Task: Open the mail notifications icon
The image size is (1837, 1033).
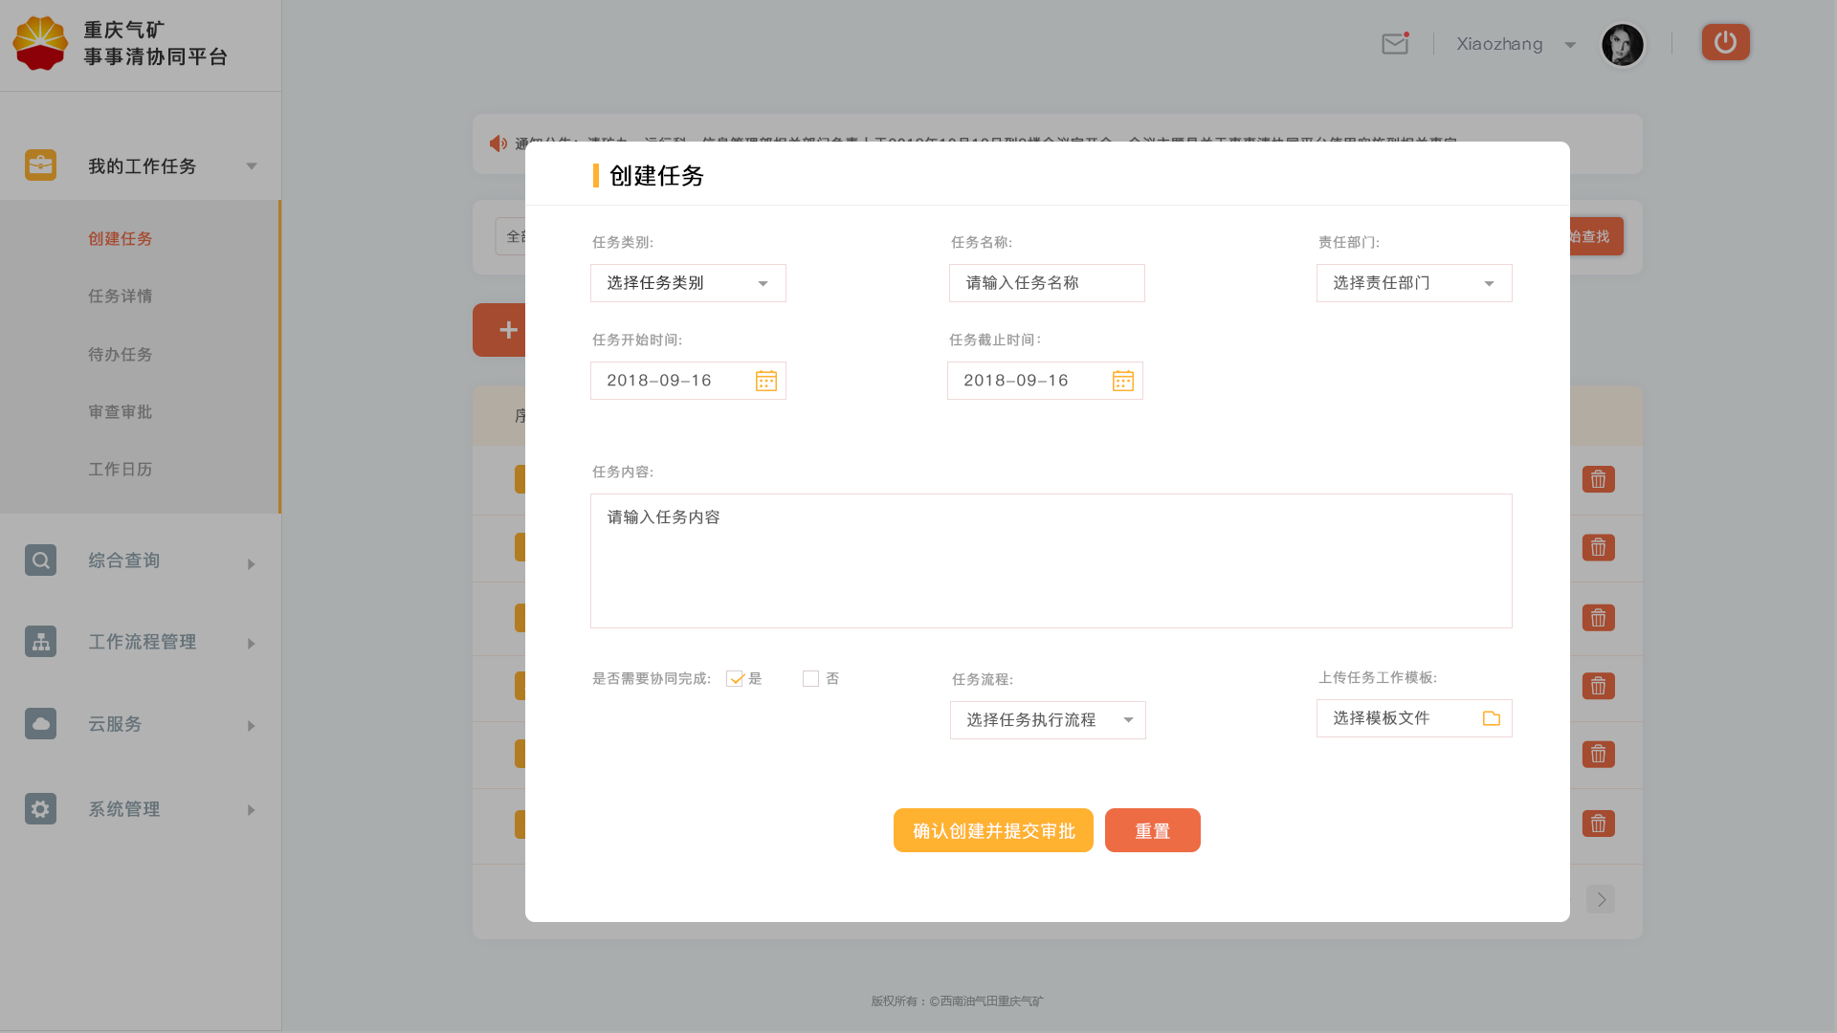Action: tap(1395, 44)
